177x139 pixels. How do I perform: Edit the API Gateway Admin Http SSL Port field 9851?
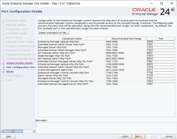tap(161, 53)
